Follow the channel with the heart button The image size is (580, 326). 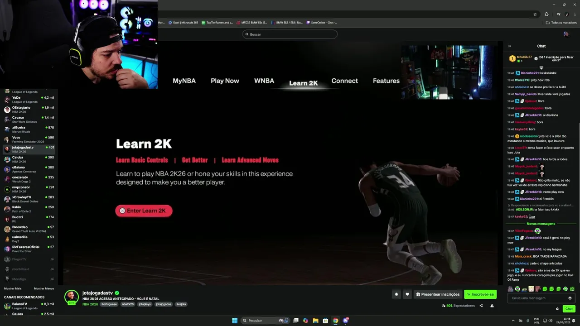[407, 294]
